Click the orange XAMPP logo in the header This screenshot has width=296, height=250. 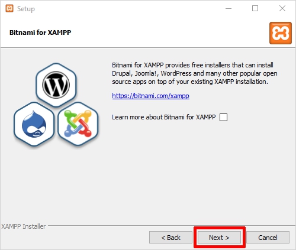pos(281,33)
